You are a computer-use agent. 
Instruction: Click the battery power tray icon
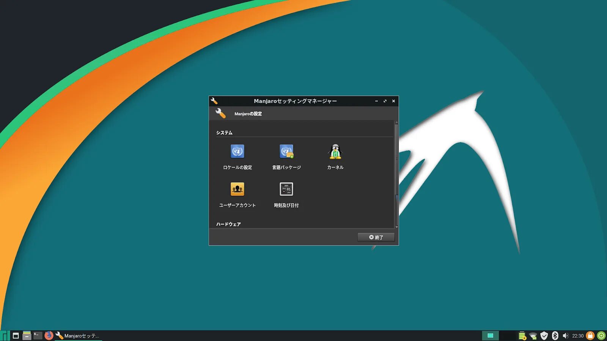(x=522, y=336)
